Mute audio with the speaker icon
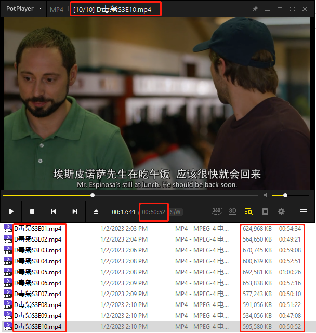The height and width of the screenshot is (333, 316). (x=266, y=195)
